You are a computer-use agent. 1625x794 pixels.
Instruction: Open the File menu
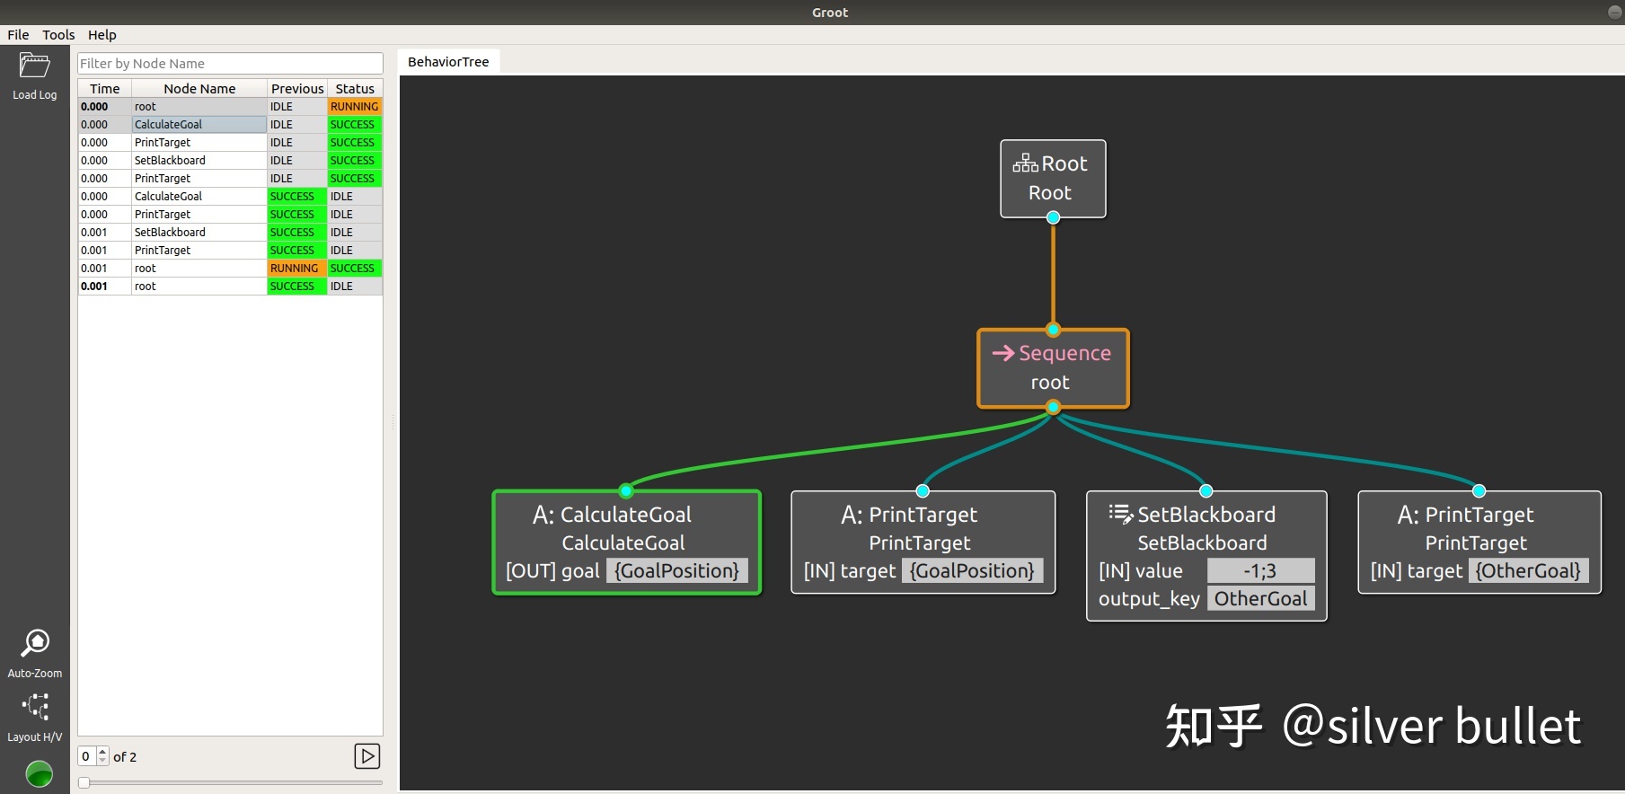pyautogui.click(x=18, y=35)
